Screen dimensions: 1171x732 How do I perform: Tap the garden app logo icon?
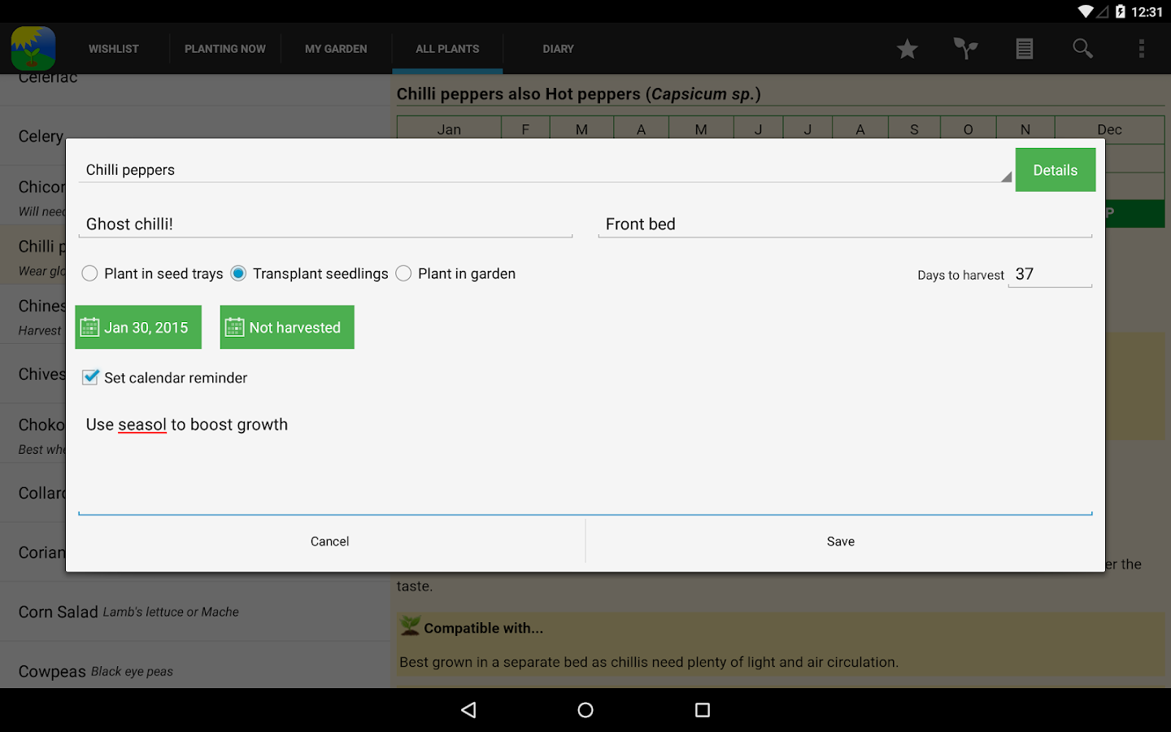33,48
